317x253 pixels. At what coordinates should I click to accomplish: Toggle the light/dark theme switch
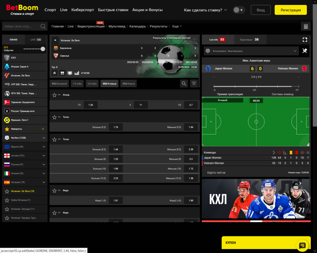coord(239,10)
